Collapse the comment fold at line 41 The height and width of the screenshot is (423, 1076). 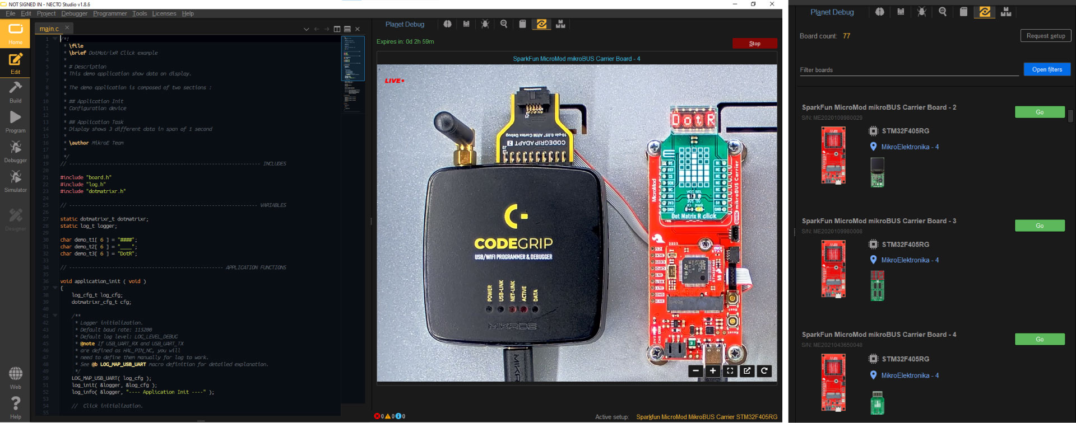coord(55,316)
